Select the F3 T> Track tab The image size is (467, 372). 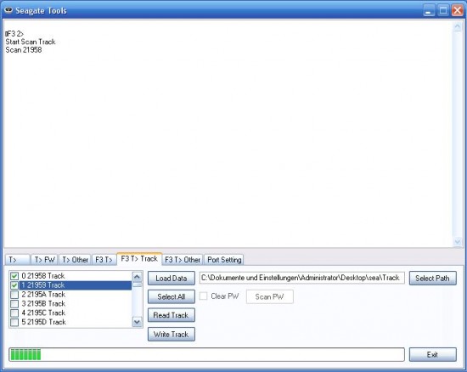pos(139,258)
